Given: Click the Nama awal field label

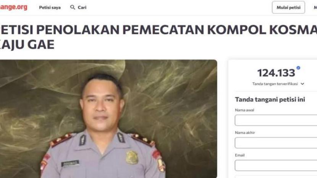Looking at the screenshot, I should (x=244, y=110).
